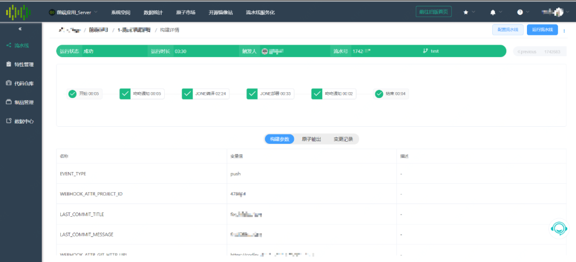Click the trigger user avatar icon
Image resolution: width=576 pixels, height=262 pixels.
265,51
